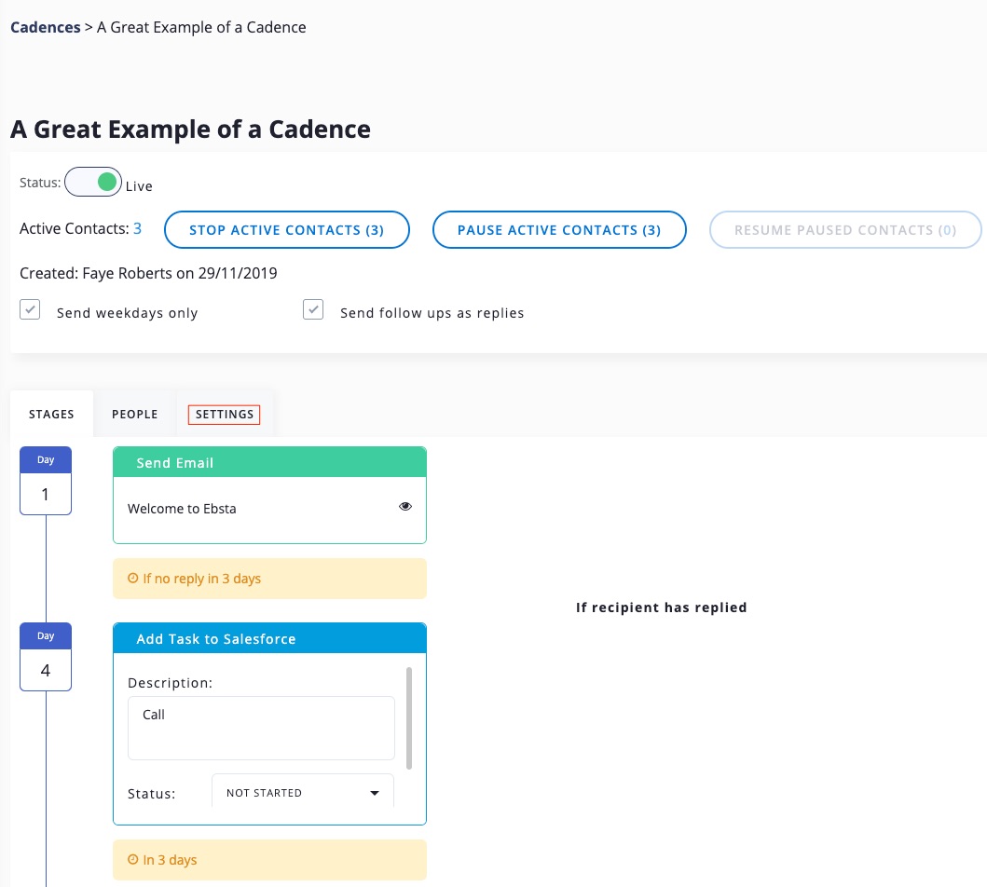Uncheck Send weekdays only checkbox
This screenshot has width=987, height=887.
point(30,310)
